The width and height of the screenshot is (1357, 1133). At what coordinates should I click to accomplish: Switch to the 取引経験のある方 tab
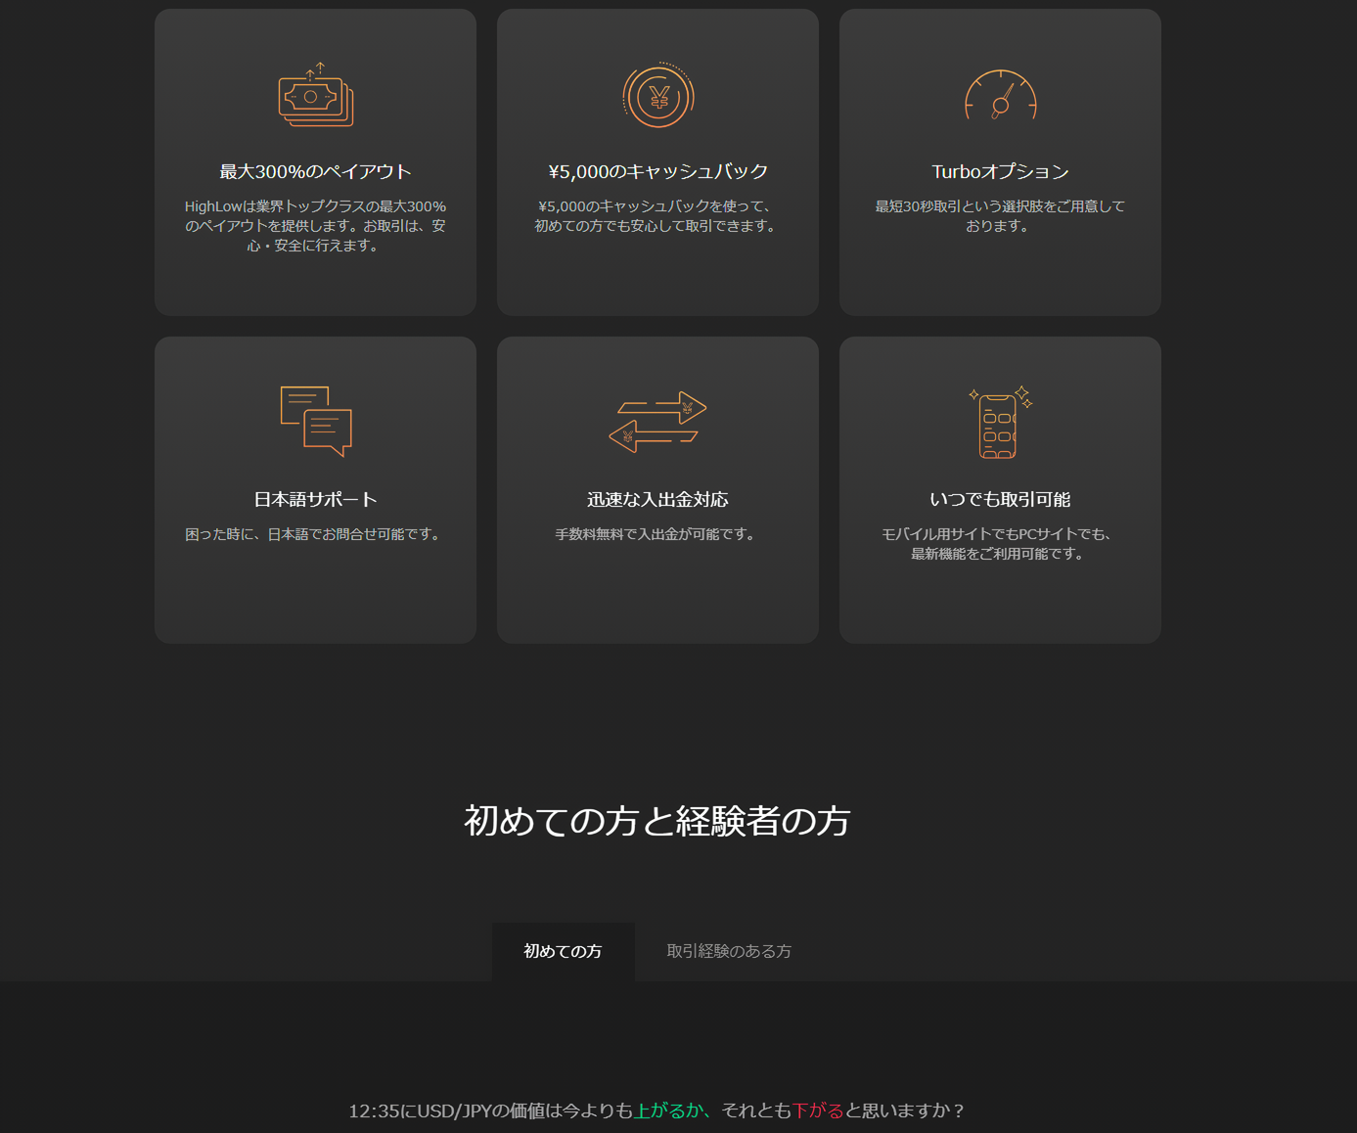pyautogui.click(x=729, y=951)
